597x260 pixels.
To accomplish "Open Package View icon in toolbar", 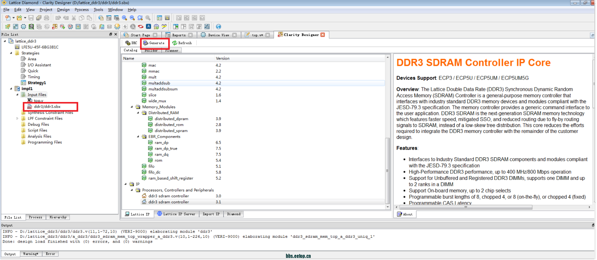I will click(x=16, y=26).
